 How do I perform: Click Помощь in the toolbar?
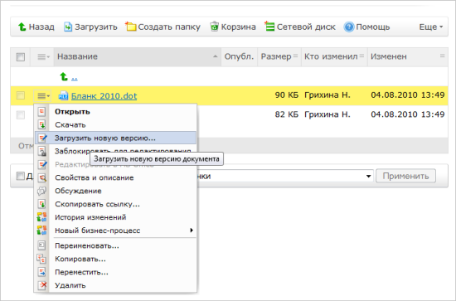[373, 27]
